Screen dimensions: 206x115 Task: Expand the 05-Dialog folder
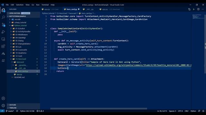(x=23, y=41)
